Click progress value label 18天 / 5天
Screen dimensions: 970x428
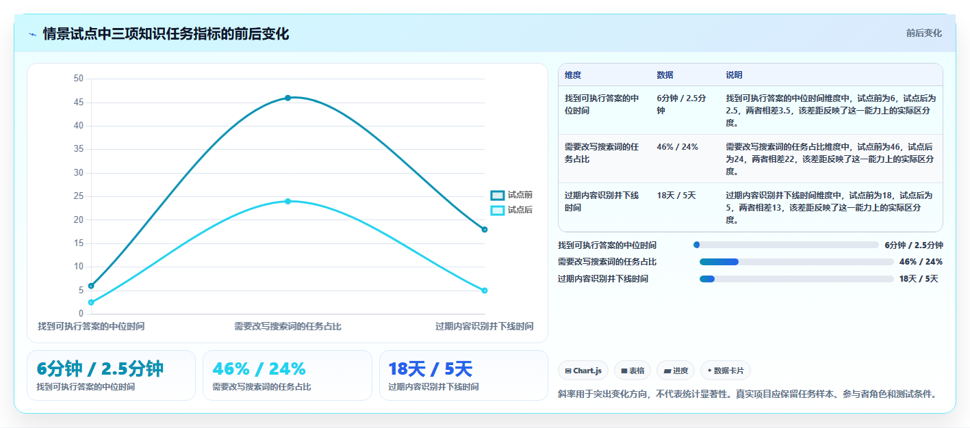click(x=919, y=278)
